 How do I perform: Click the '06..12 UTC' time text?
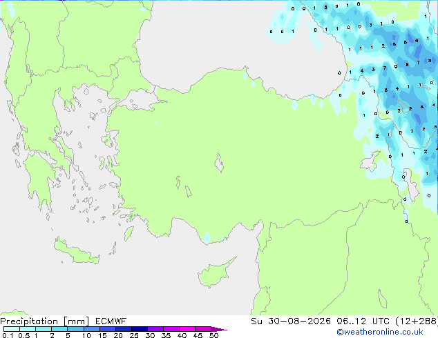363,321
